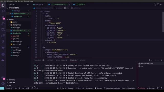This screenshot has height=92, width=164.
Task: Open the Docker whale view
Action: (x=3, y=60)
